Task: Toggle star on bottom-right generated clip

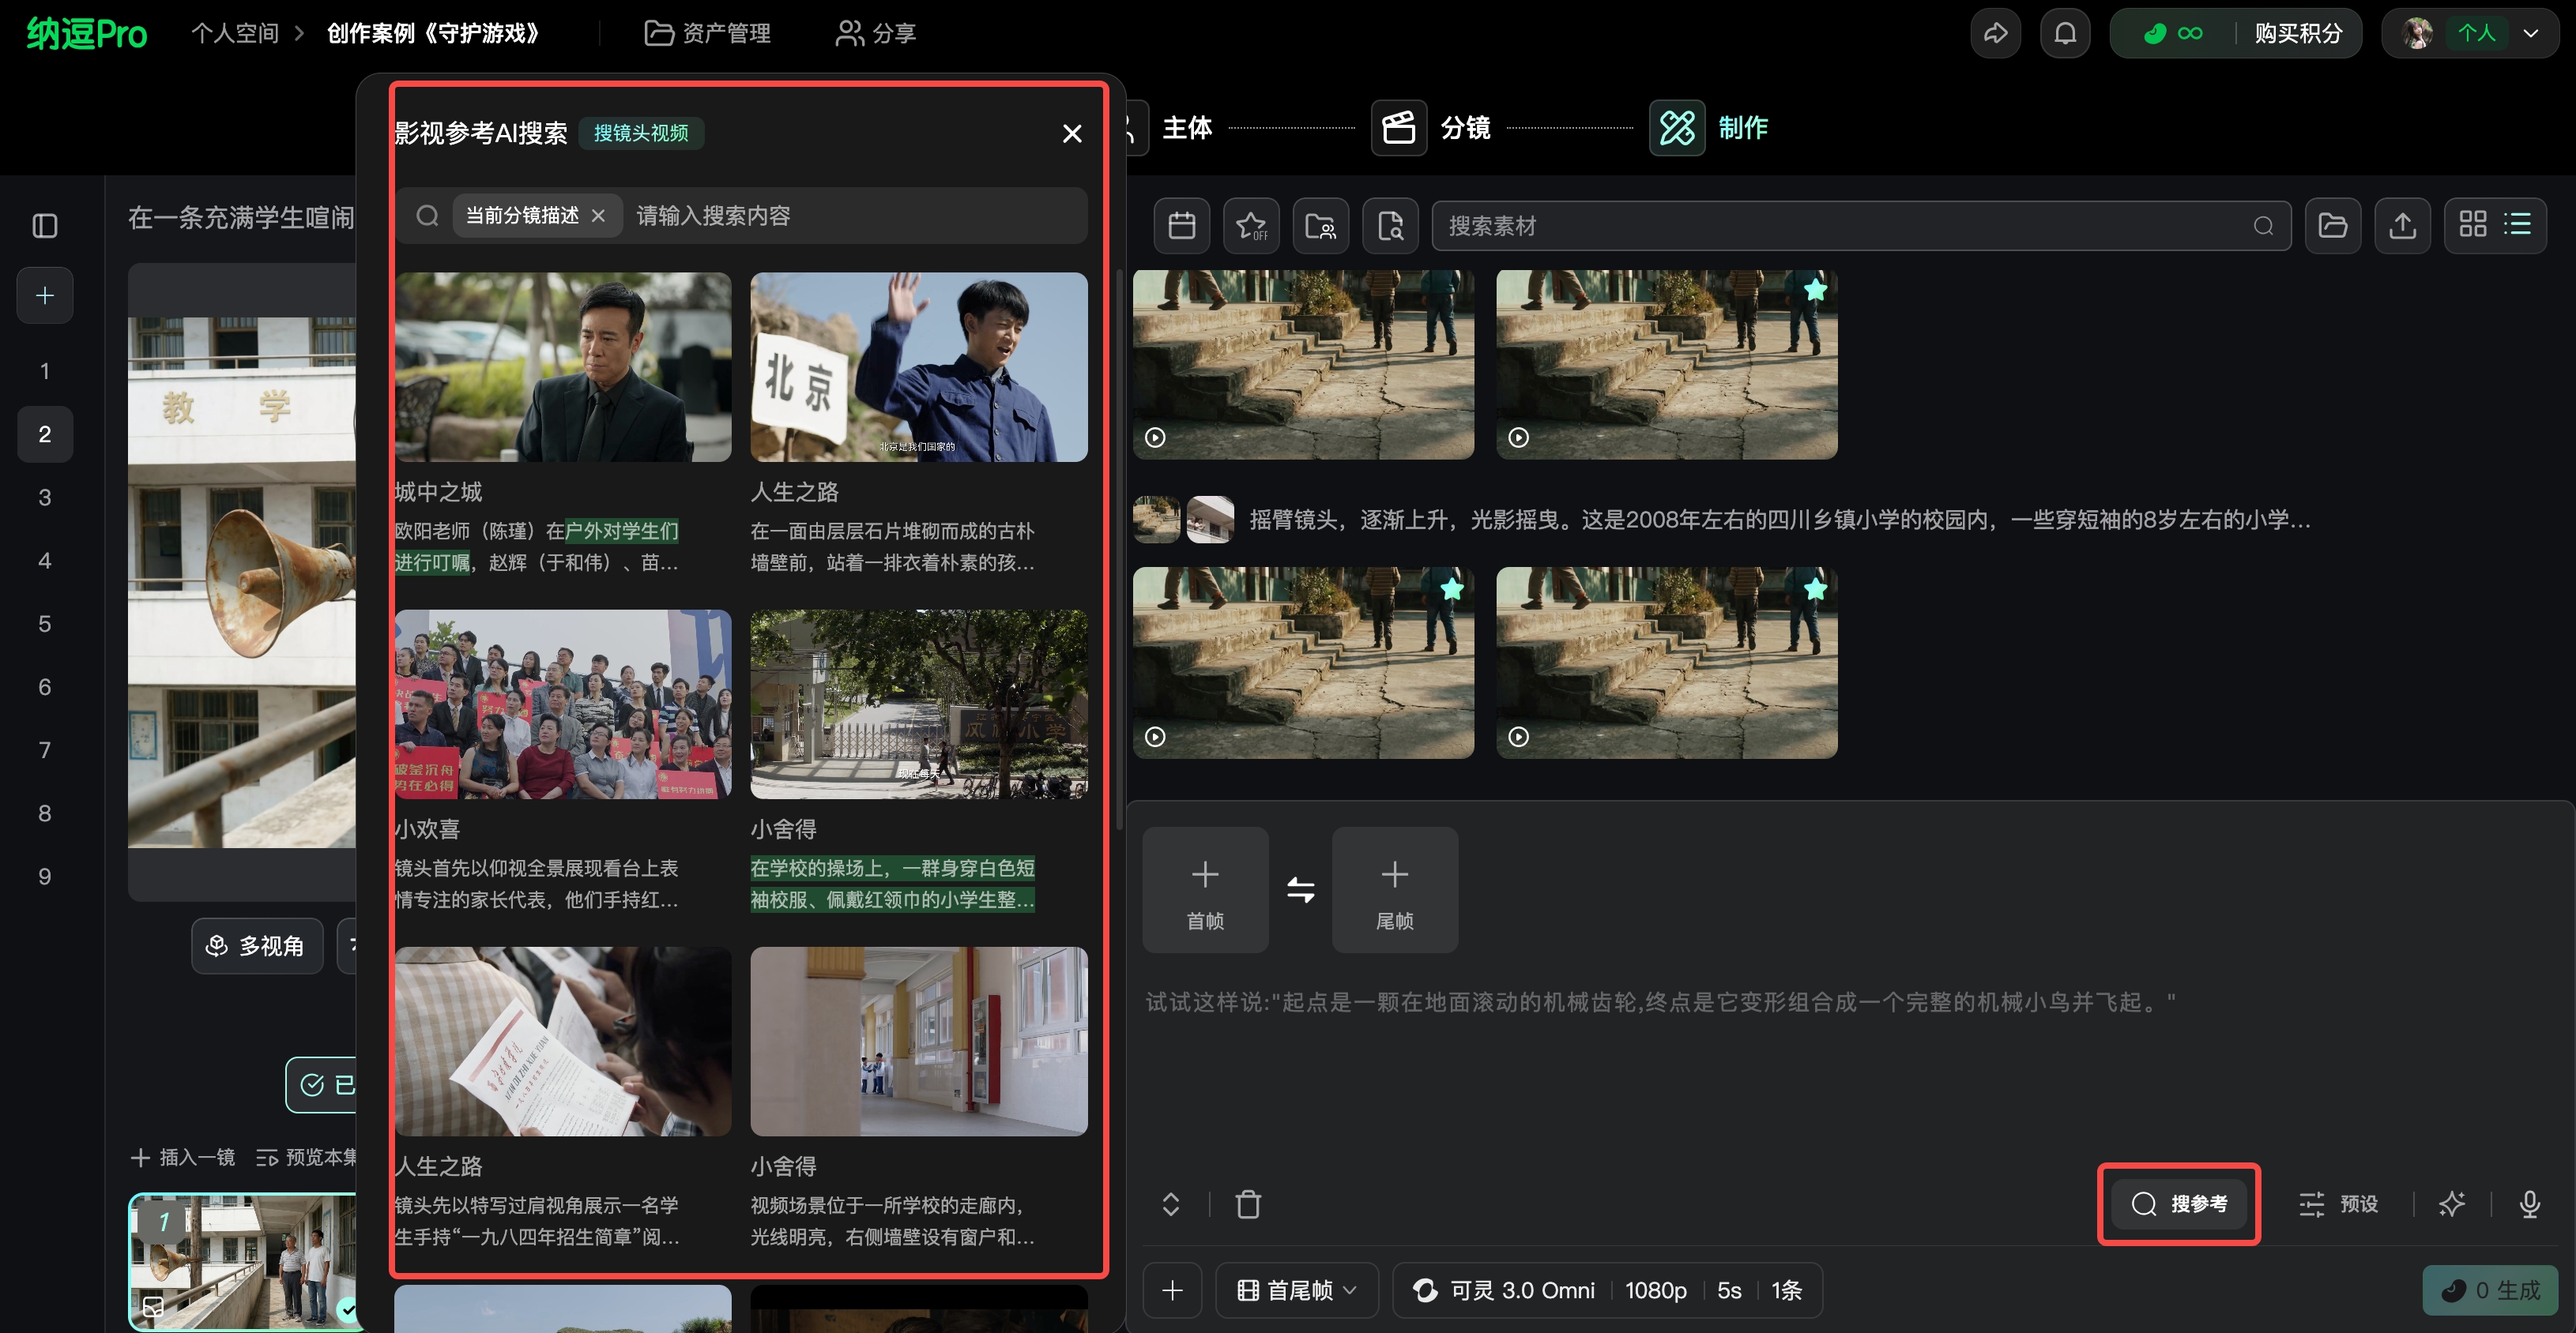Action: click(x=1815, y=590)
